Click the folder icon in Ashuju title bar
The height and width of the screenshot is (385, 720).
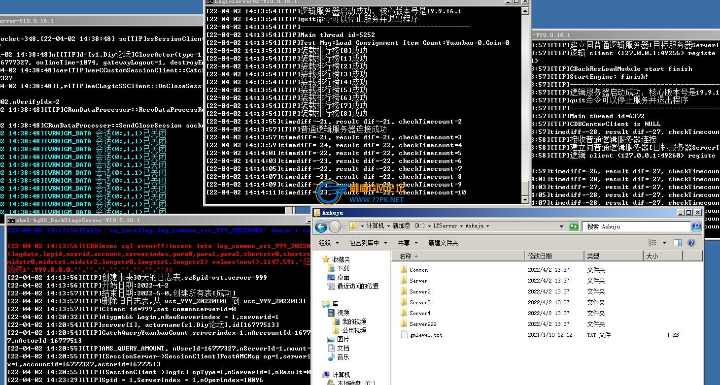pos(316,213)
